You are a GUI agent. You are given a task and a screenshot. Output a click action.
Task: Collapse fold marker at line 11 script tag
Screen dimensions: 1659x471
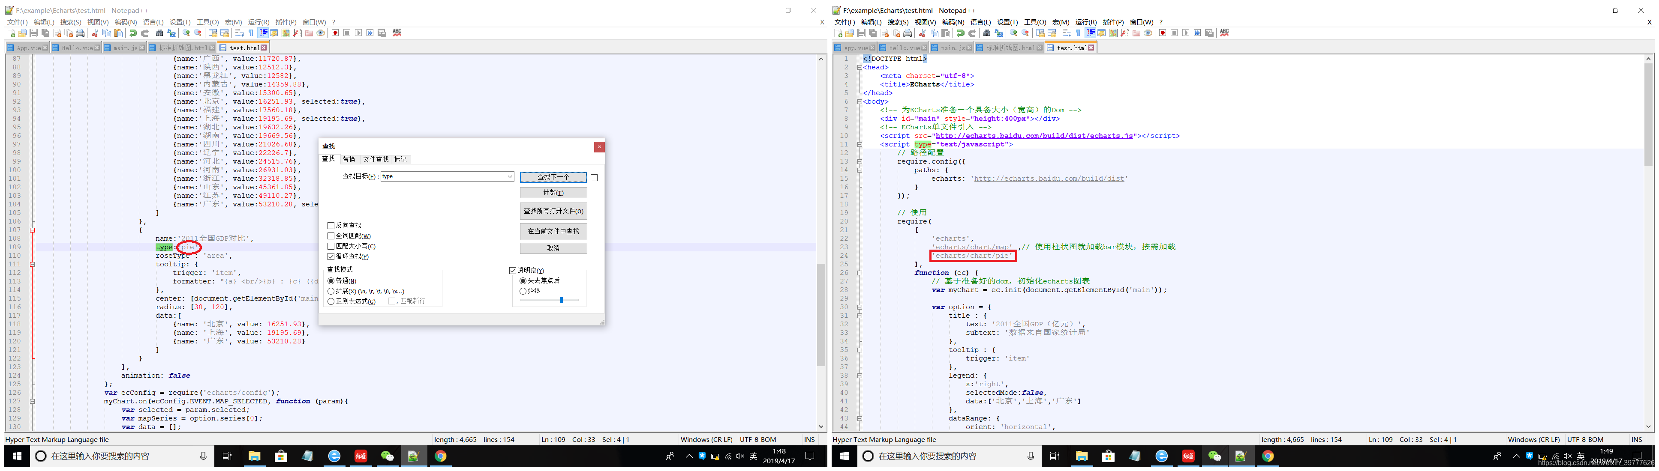859,144
